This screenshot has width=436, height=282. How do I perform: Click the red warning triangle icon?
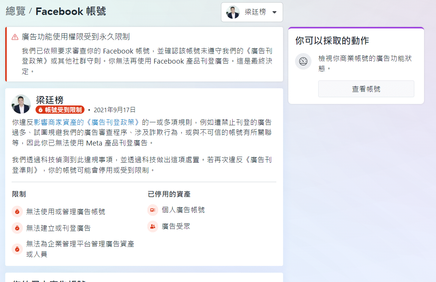15,37
